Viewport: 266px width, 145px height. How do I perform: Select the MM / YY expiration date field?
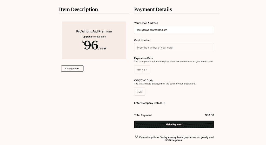coord(142,70)
